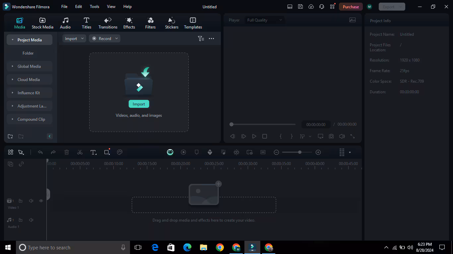Click the layout mode icon in title bar
453x254 pixels.
pyautogui.click(x=290, y=7)
